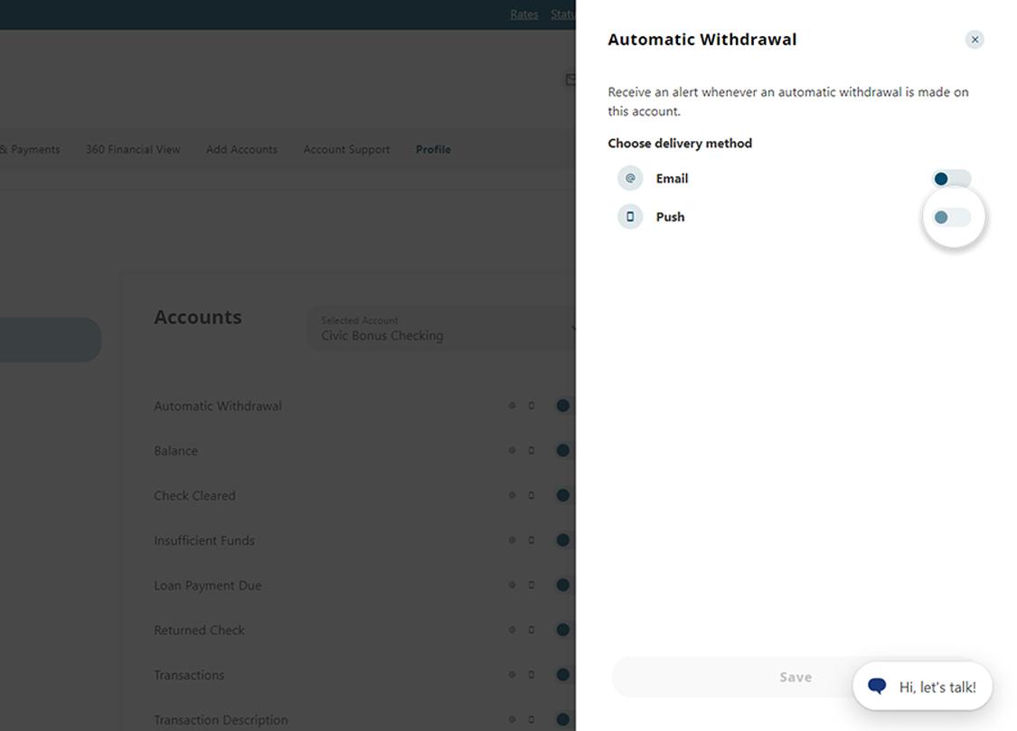Toggle the Balance row switch
The image size is (1017, 731).
click(564, 450)
